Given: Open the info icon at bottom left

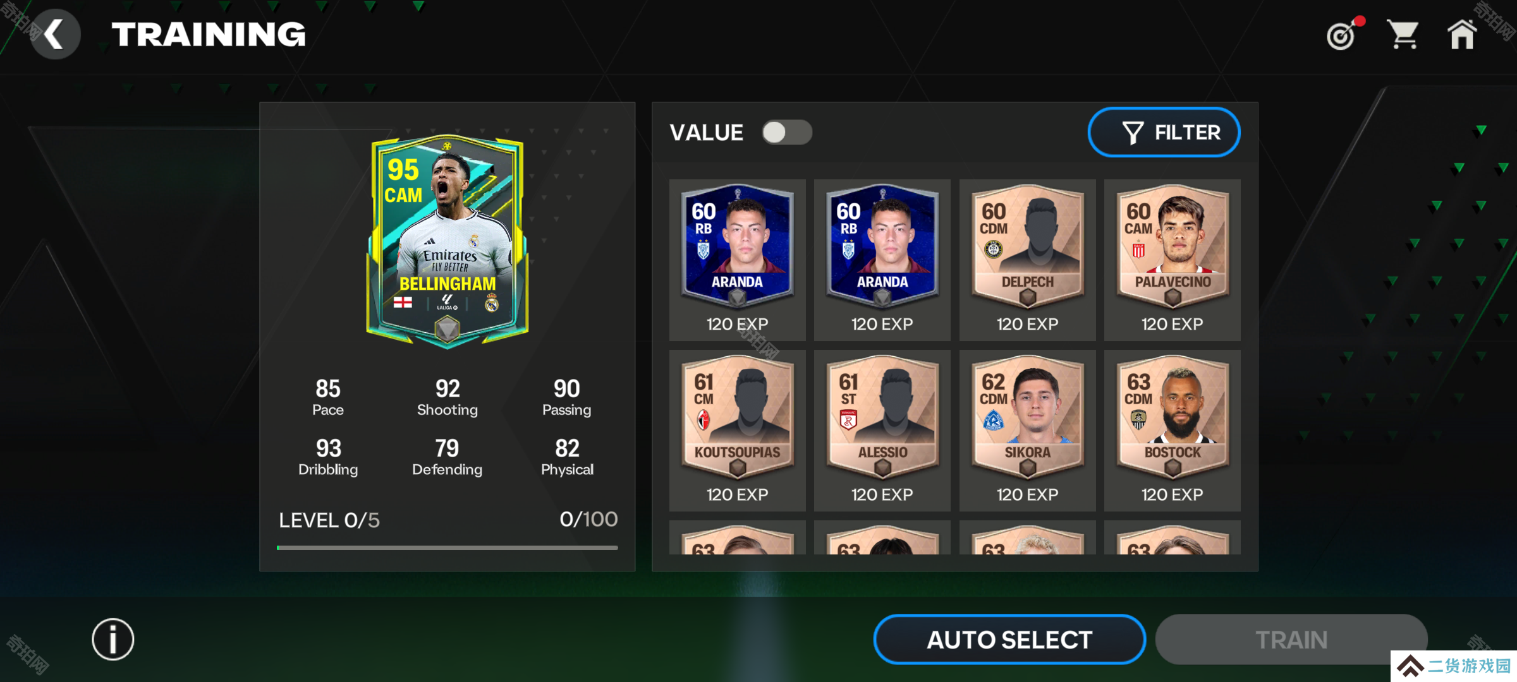Looking at the screenshot, I should pos(113,639).
